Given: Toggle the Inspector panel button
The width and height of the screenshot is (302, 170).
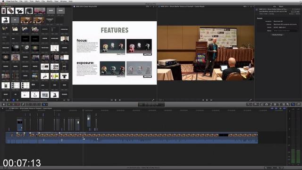Looking at the screenshot, I should point(293,104).
